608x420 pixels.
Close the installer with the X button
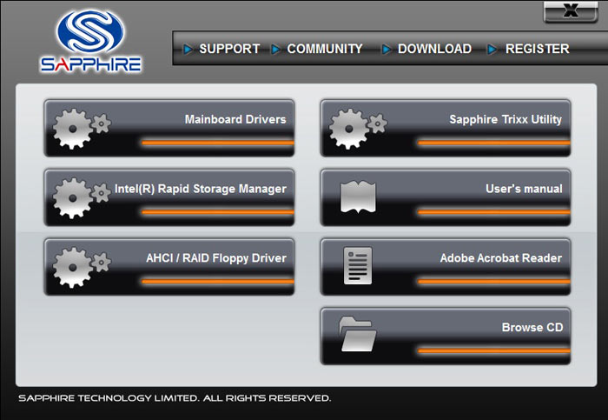click(570, 11)
